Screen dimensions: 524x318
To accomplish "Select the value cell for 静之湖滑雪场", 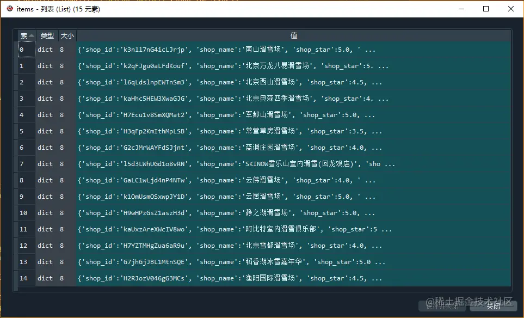I will [x=294, y=213].
